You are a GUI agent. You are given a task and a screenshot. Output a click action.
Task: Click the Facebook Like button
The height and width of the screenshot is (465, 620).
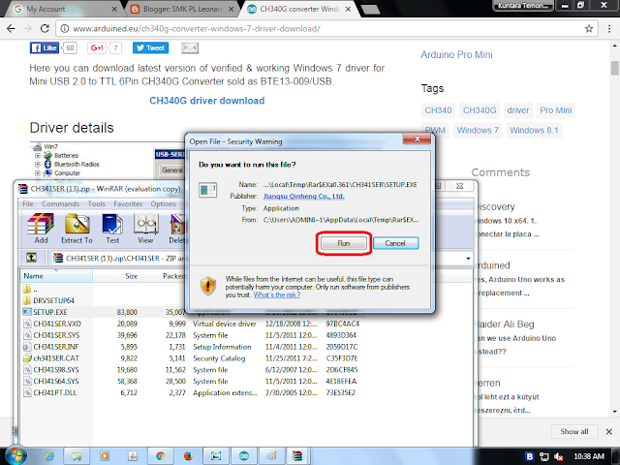[45, 47]
